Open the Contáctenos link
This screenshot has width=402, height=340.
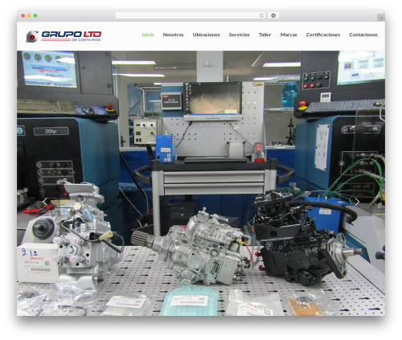[x=363, y=35]
